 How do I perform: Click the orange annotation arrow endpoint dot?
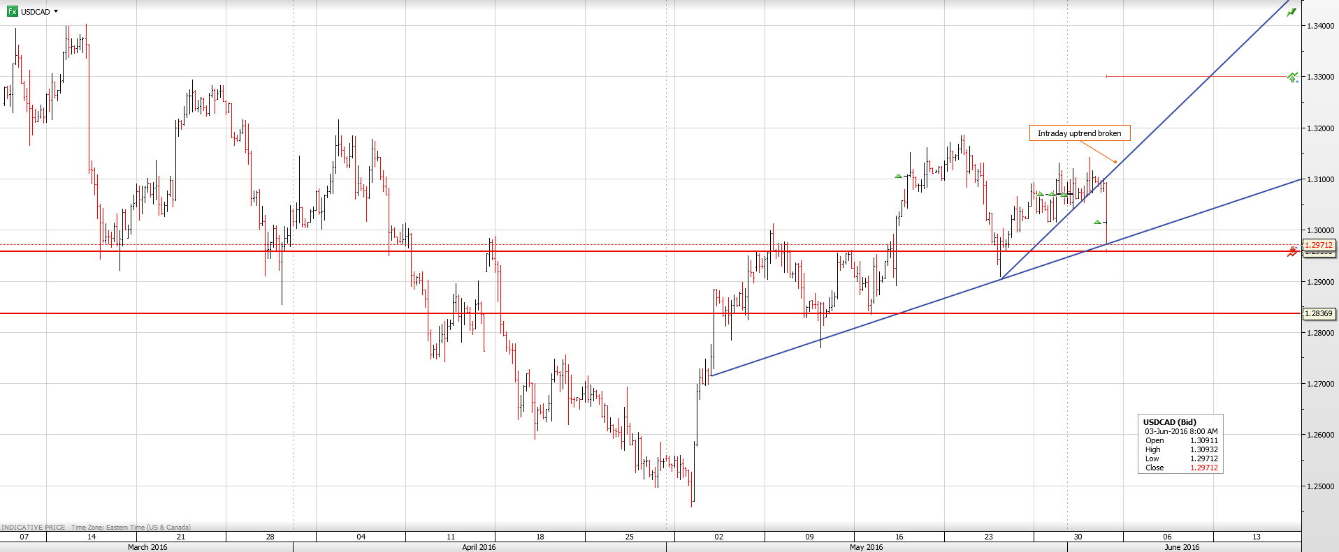coord(1115,162)
